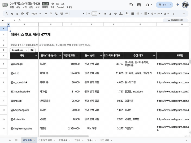Format as percent
This screenshot has height=143, width=191.
[51, 14]
